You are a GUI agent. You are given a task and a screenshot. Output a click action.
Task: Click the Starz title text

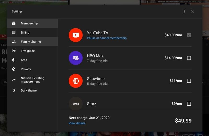pos(92,104)
